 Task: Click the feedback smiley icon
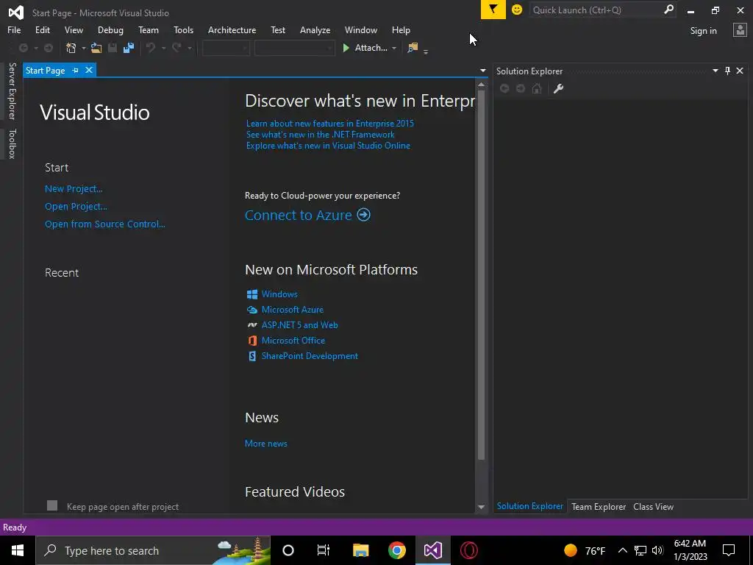(517, 10)
